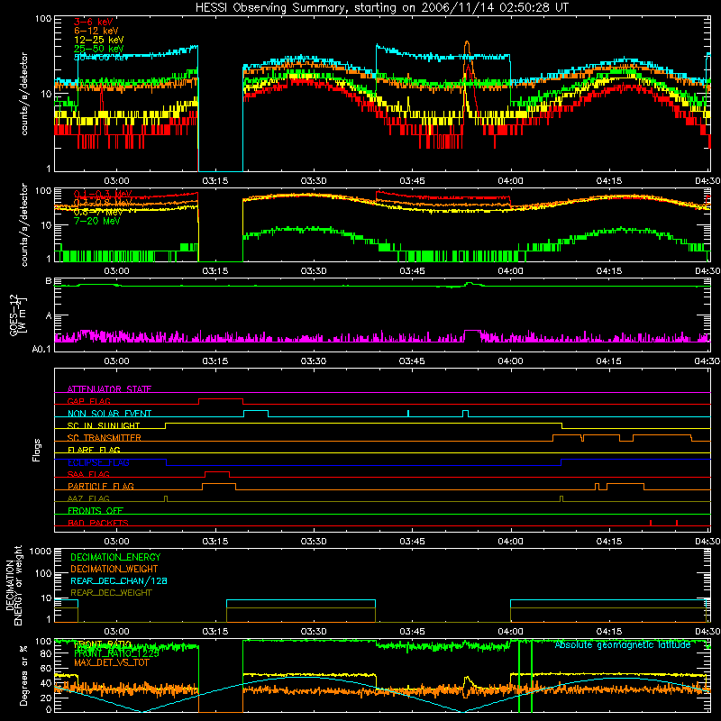Click the A0.1 tick label on GOES panel
Image resolution: width=721 pixels, height=721 pixels.
click(x=41, y=350)
